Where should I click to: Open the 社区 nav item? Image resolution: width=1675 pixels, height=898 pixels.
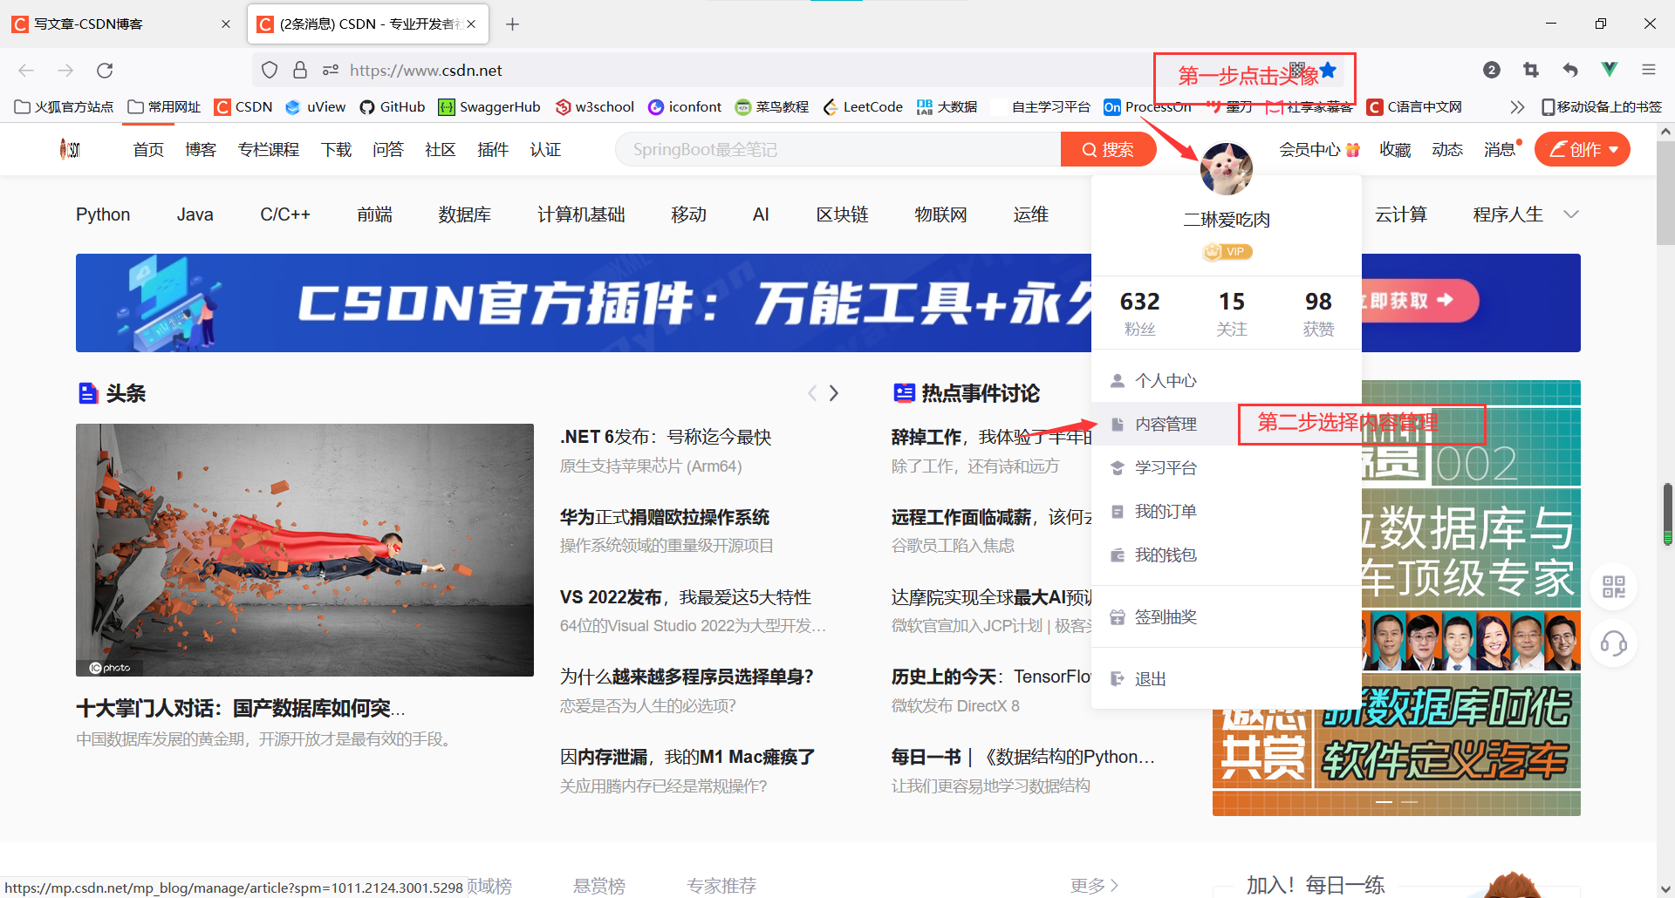[x=441, y=149]
